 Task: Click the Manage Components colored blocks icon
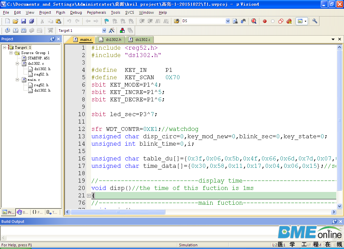tap(122, 31)
